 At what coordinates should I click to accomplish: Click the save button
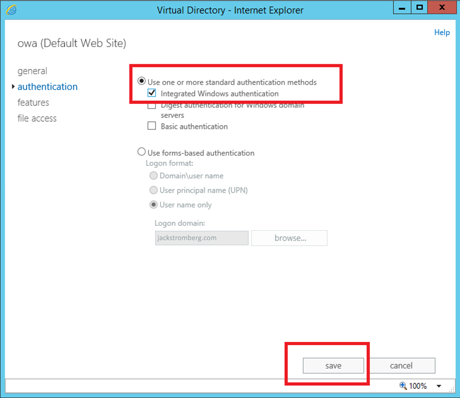click(333, 366)
